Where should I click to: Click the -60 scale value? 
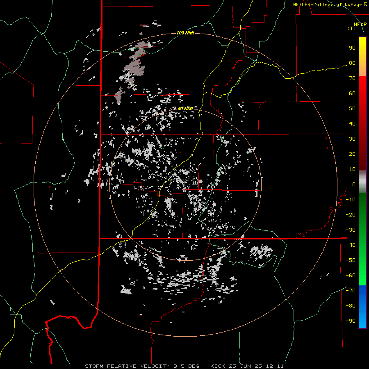(351, 276)
